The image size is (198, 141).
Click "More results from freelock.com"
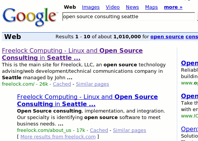[x=58, y=137]
